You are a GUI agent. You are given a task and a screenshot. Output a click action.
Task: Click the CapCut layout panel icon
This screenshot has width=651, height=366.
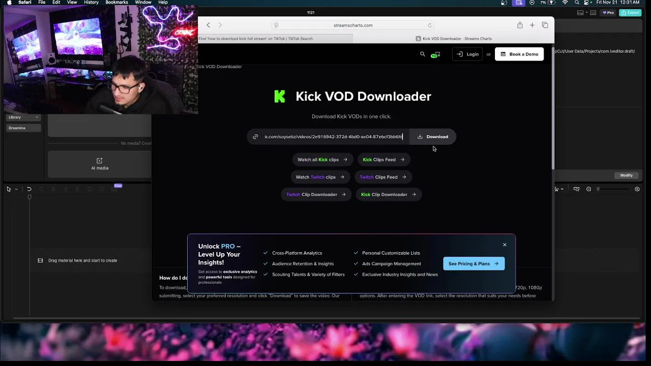pyautogui.click(x=580, y=13)
